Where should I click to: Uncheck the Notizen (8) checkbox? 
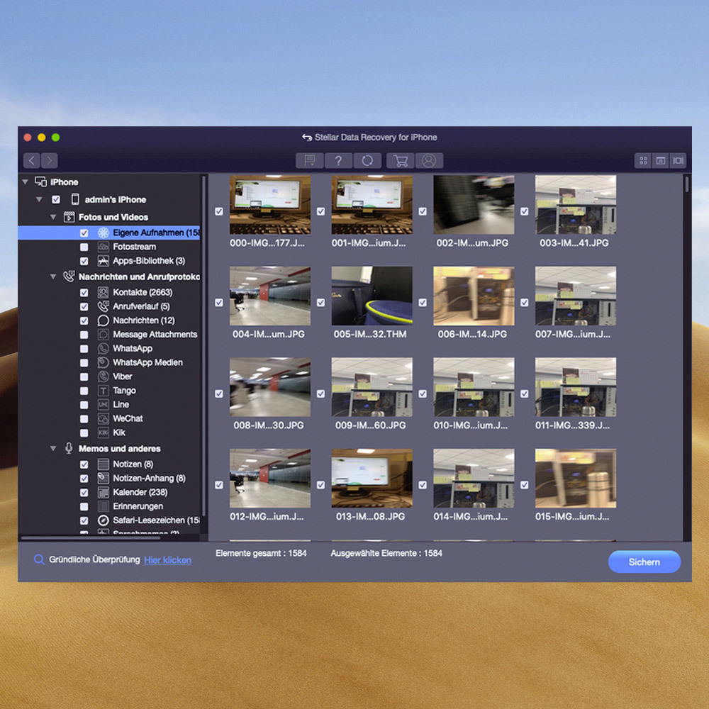pyautogui.click(x=84, y=464)
